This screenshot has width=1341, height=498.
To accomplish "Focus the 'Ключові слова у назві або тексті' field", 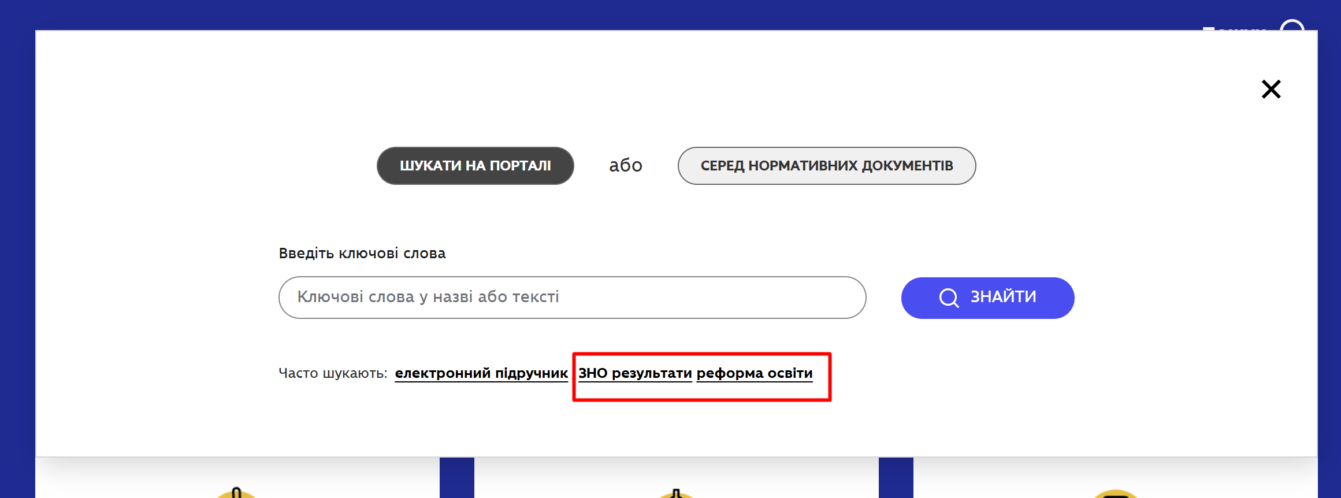I will coord(572,298).
